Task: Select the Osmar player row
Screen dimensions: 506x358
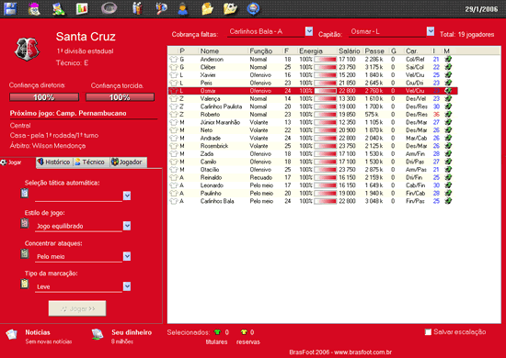Action: click(x=313, y=91)
